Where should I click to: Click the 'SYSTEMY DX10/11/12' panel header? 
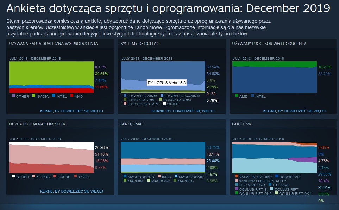[x=140, y=44]
